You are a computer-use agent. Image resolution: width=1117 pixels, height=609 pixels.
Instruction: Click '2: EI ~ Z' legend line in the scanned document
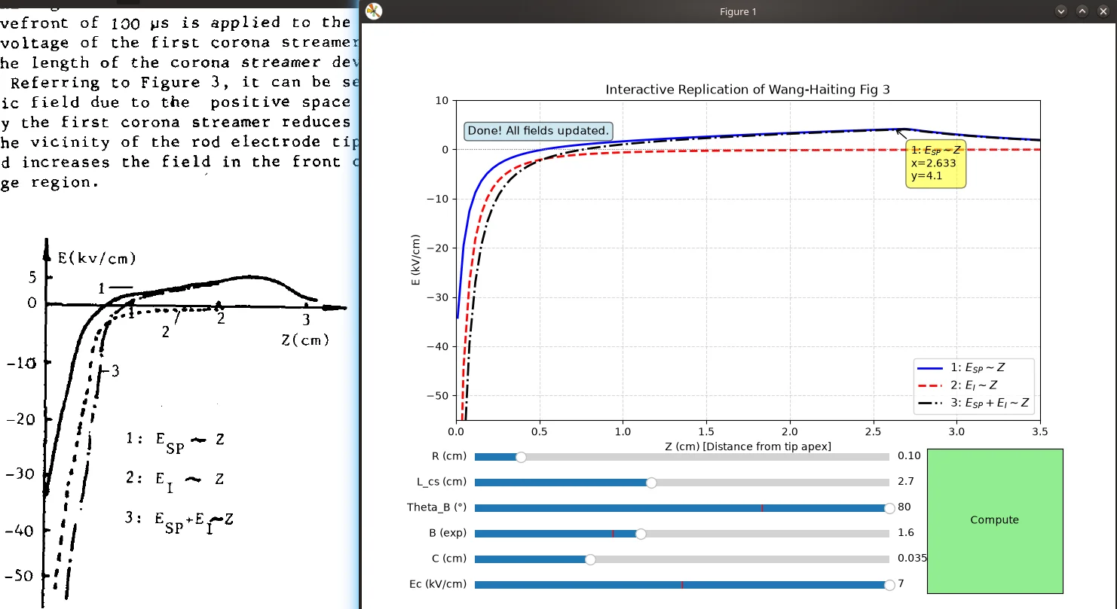[175, 480]
